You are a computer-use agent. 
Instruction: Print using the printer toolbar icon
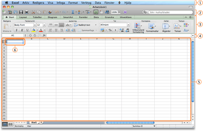(x=26, y=12)
